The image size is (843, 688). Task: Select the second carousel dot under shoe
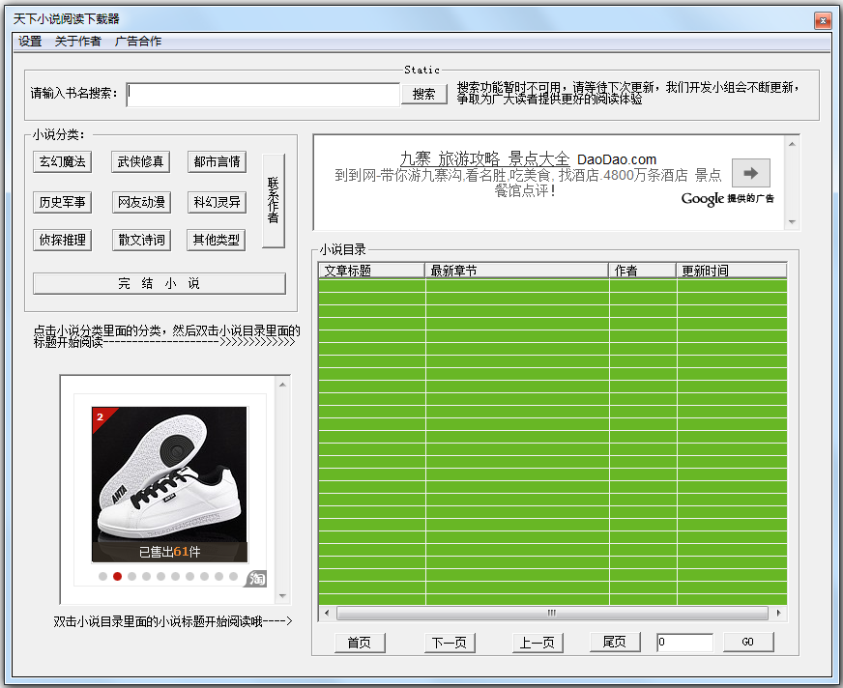[117, 577]
